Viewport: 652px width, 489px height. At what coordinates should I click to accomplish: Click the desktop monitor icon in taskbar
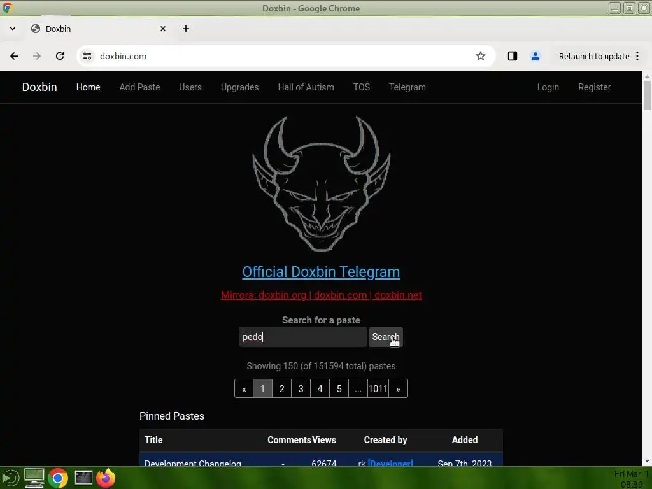click(34, 478)
